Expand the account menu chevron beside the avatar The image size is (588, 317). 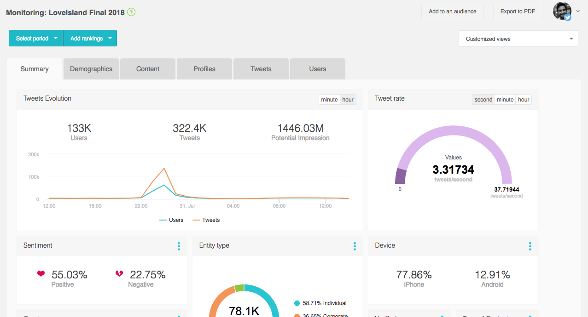(578, 11)
